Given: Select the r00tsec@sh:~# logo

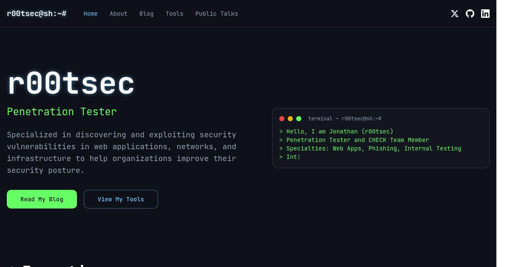Looking at the screenshot, I should point(37,14).
